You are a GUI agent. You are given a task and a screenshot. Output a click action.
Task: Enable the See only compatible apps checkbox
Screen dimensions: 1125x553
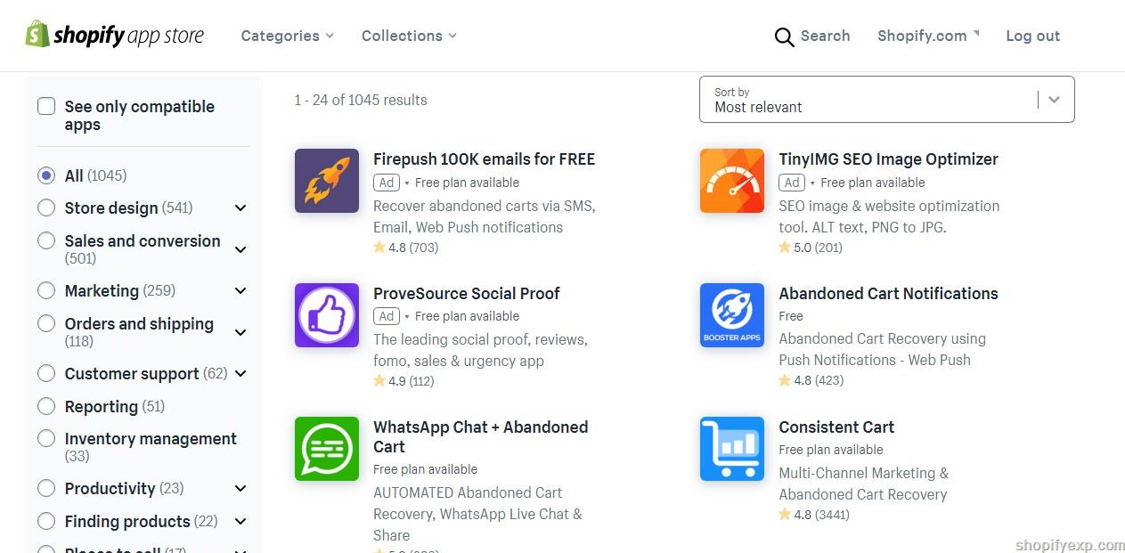46,107
